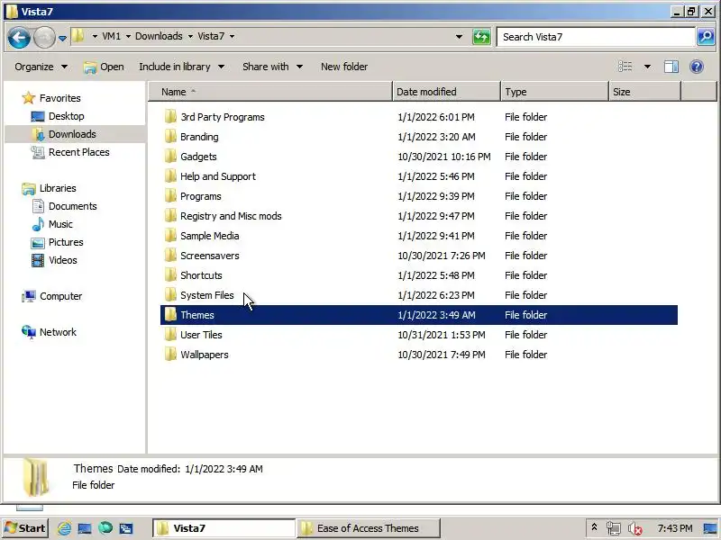
Task: Click the green Refresh button
Action: 481,37
